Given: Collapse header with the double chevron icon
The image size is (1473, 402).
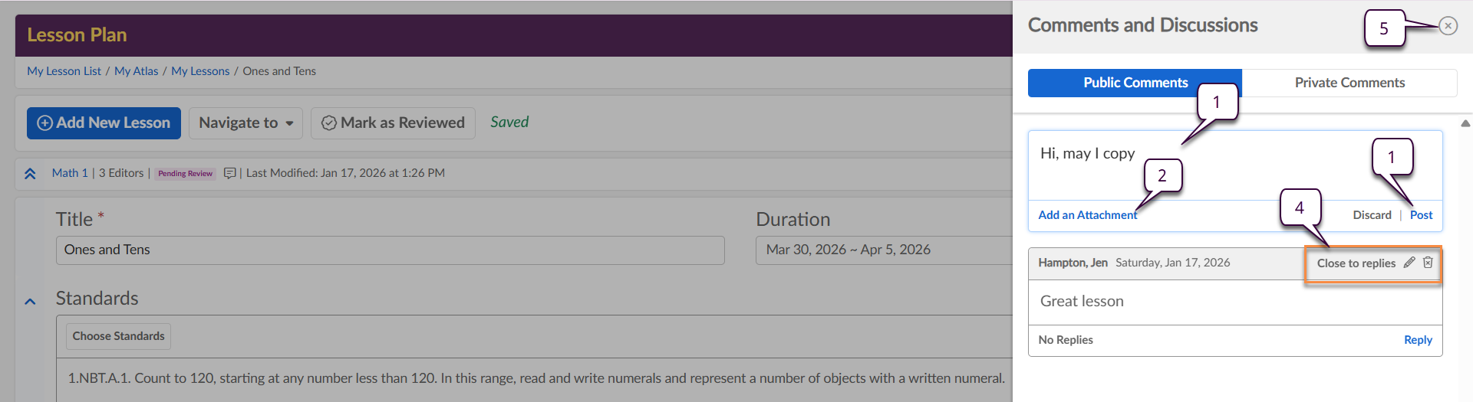Looking at the screenshot, I should pos(30,174).
